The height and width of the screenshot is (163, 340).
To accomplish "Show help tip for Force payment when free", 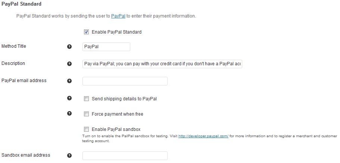I will click(69, 113).
